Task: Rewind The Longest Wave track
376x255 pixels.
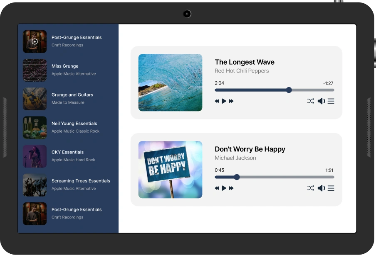Action: pyautogui.click(x=217, y=101)
